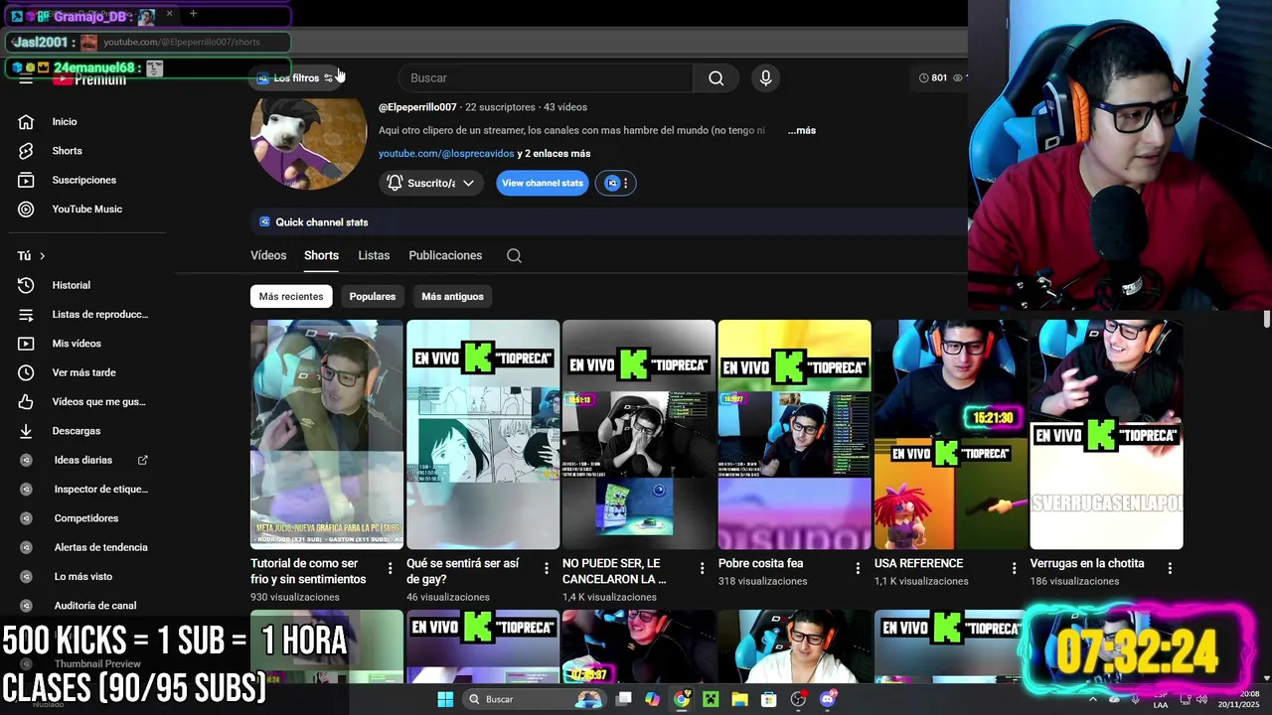Open Chrome from the taskbar
The height and width of the screenshot is (715, 1272).
681,699
